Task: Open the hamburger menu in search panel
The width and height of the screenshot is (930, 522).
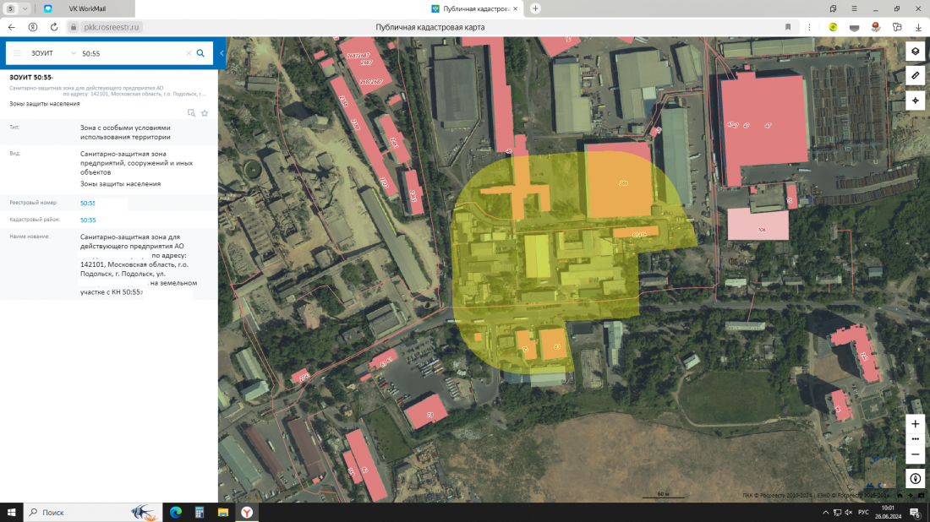Action: click(17, 53)
